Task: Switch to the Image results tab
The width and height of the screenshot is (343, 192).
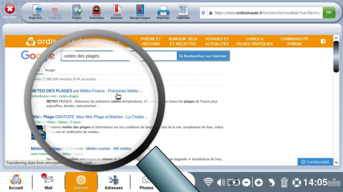Action: [50, 70]
